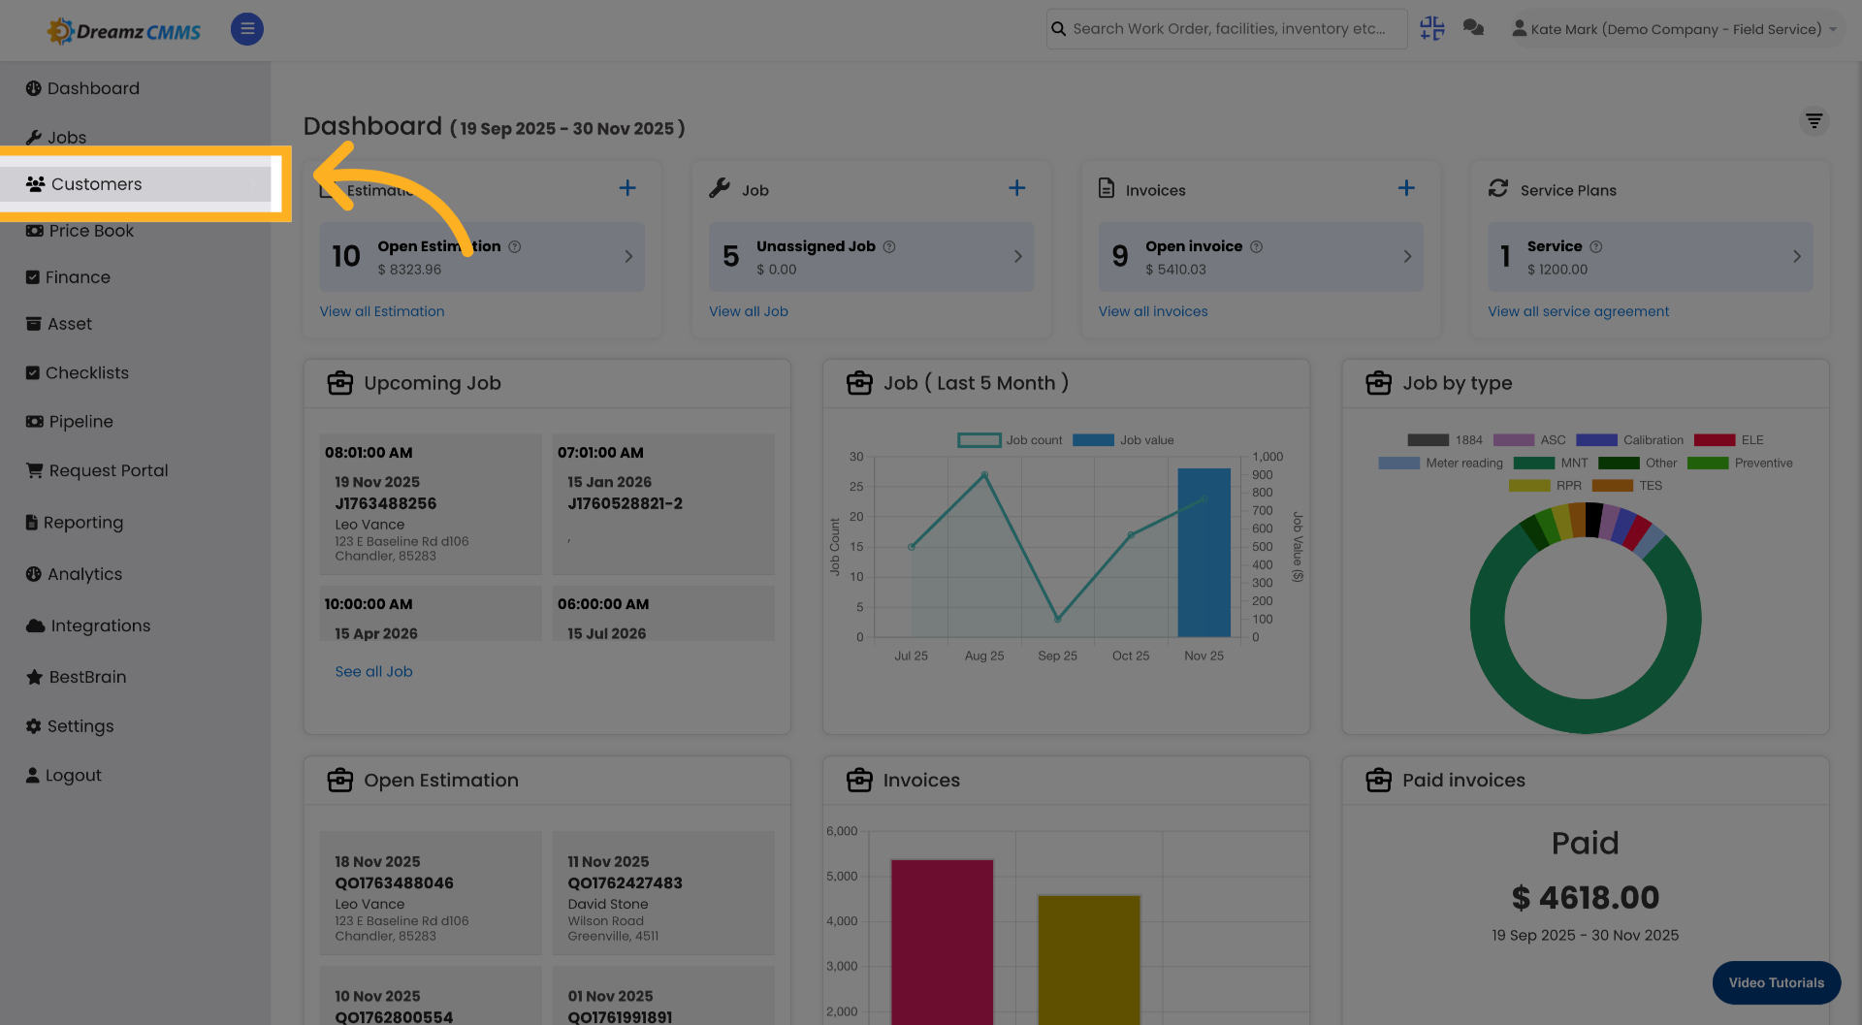Click the Asset sidebar icon
The image size is (1862, 1025).
pyautogui.click(x=33, y=323)
